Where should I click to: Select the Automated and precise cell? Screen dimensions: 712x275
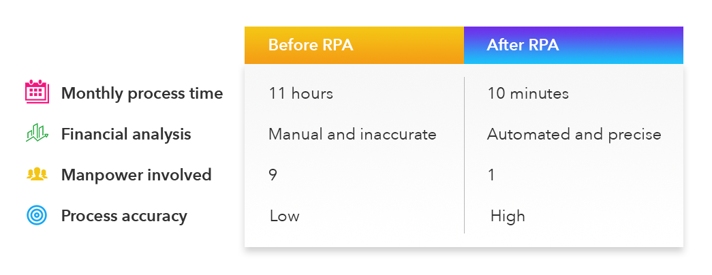574,134
